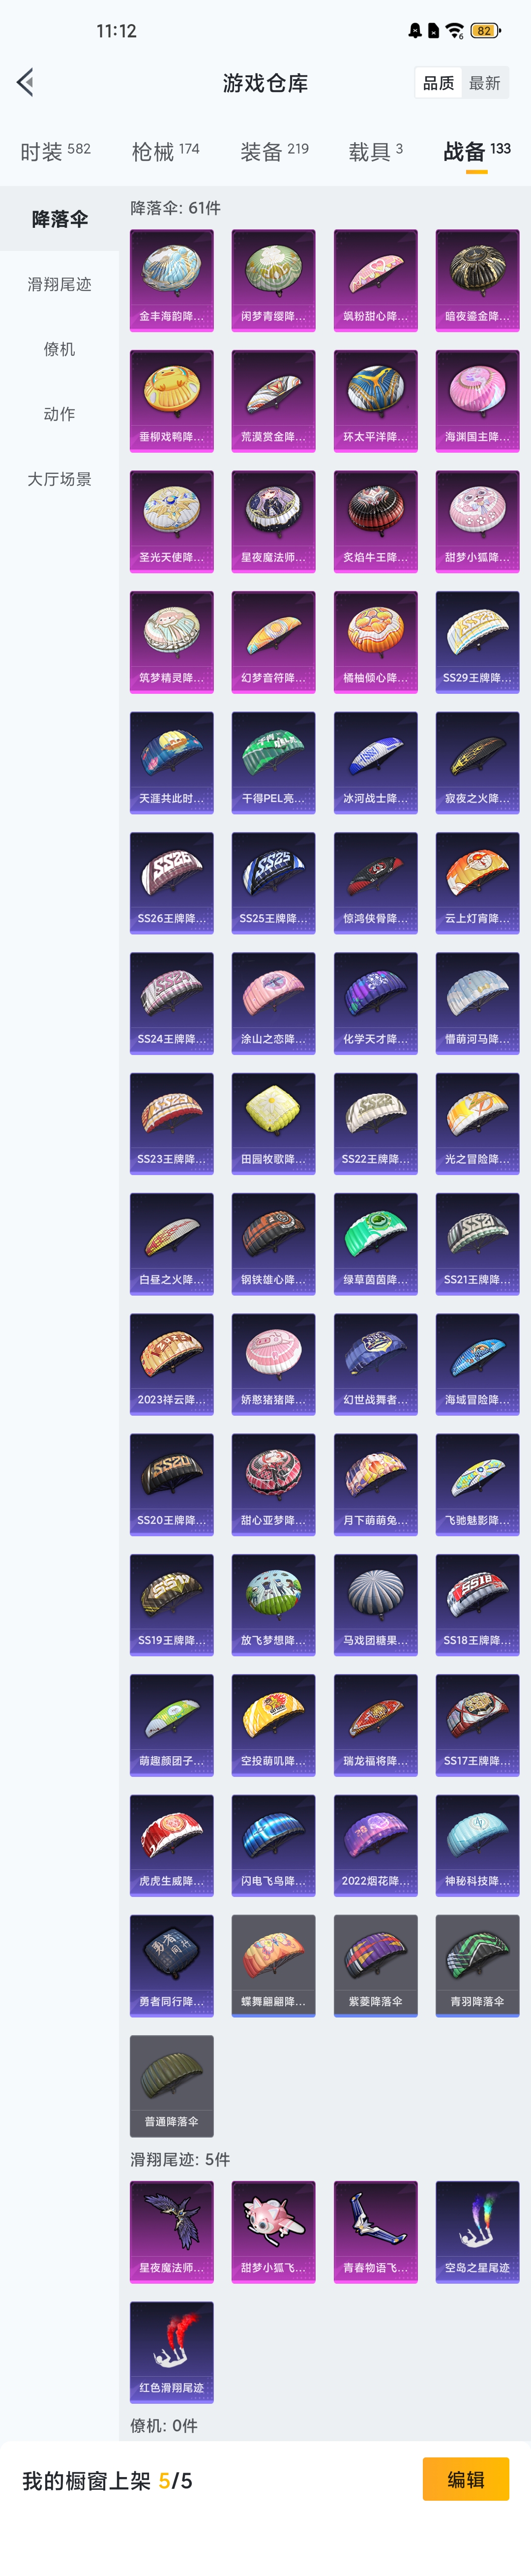The width and height of the screenshot is (531, 2576).
Task: Select 僚机 in the sidebar
Action: (x=59, y=349)
